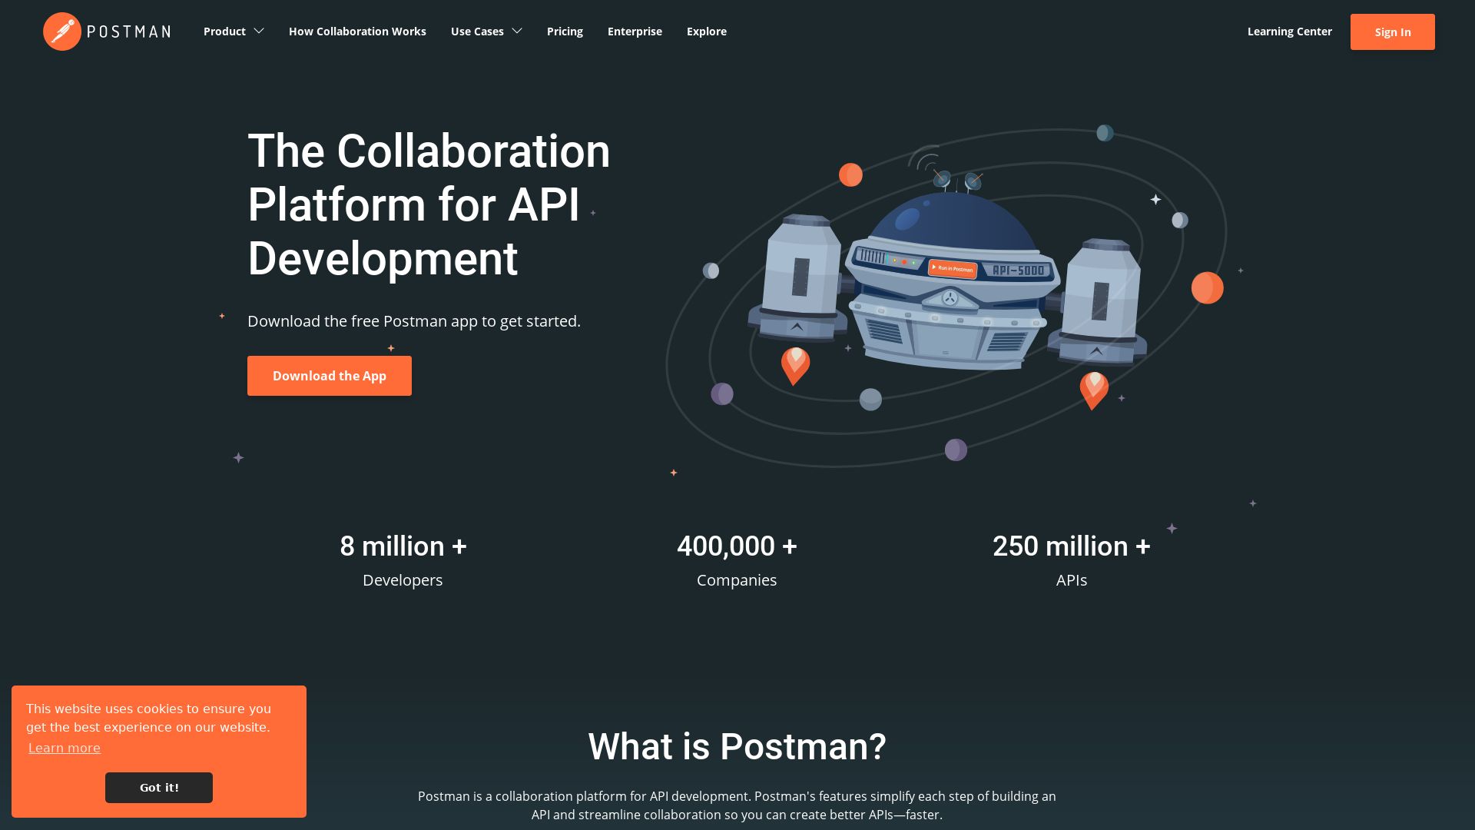Go to the Pricing page
Image resolution: width=1475 pixels, height=830 pixels.
pos(565,32)
